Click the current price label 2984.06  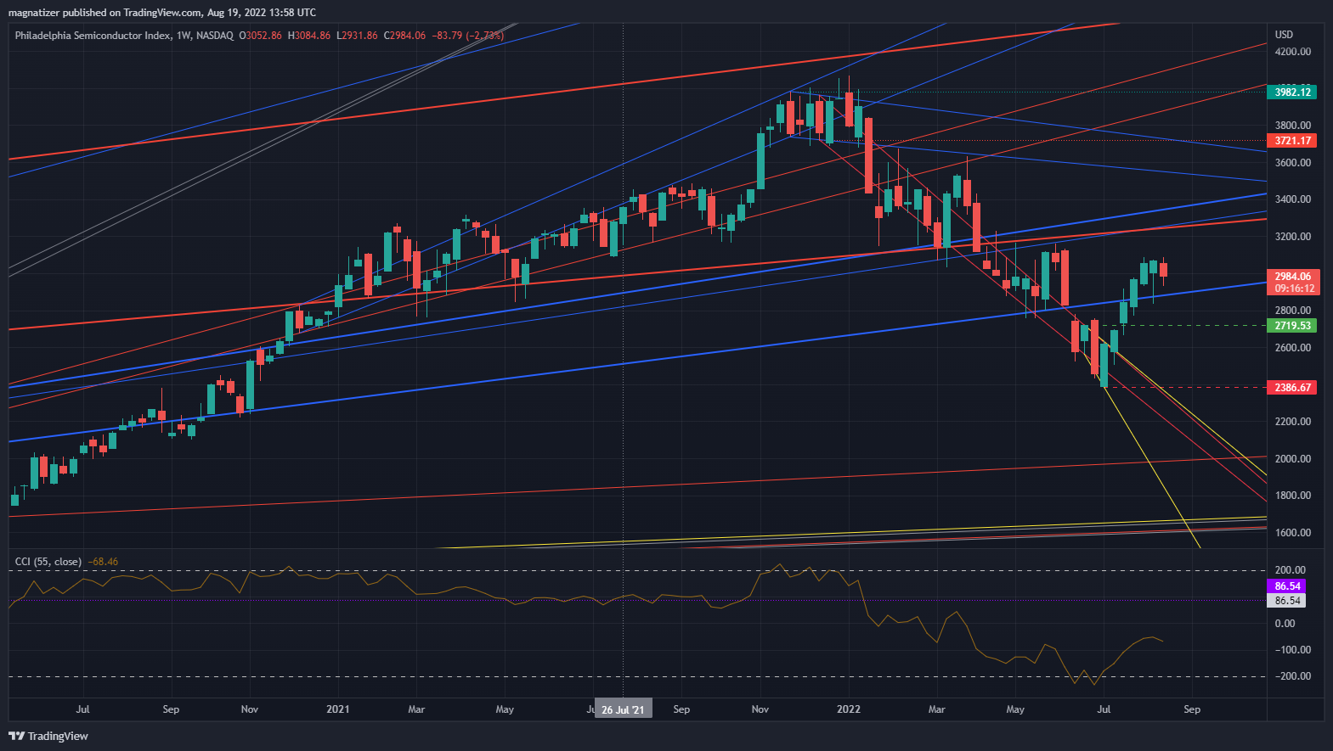1292,276
